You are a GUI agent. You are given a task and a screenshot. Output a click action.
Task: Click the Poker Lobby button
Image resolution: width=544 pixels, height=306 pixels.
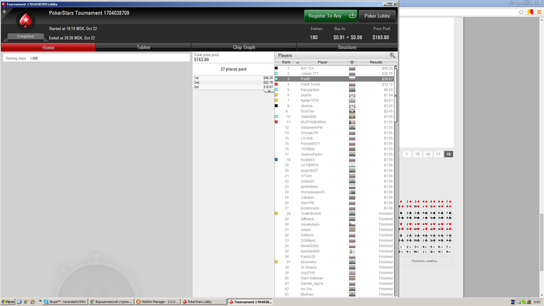(377, 16)
